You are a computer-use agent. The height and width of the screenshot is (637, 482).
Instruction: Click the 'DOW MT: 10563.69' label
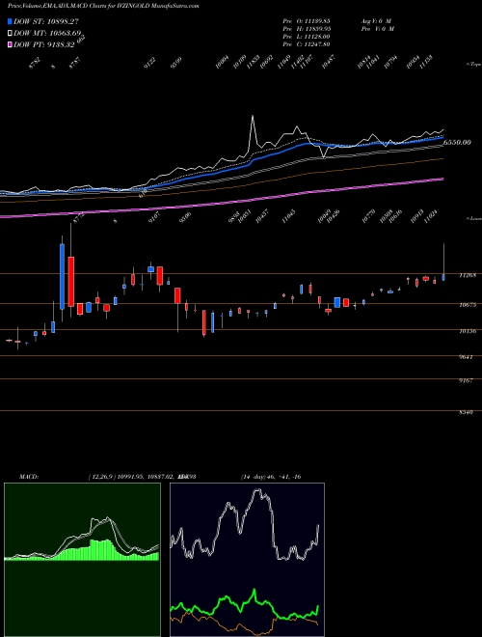(47, 33)
